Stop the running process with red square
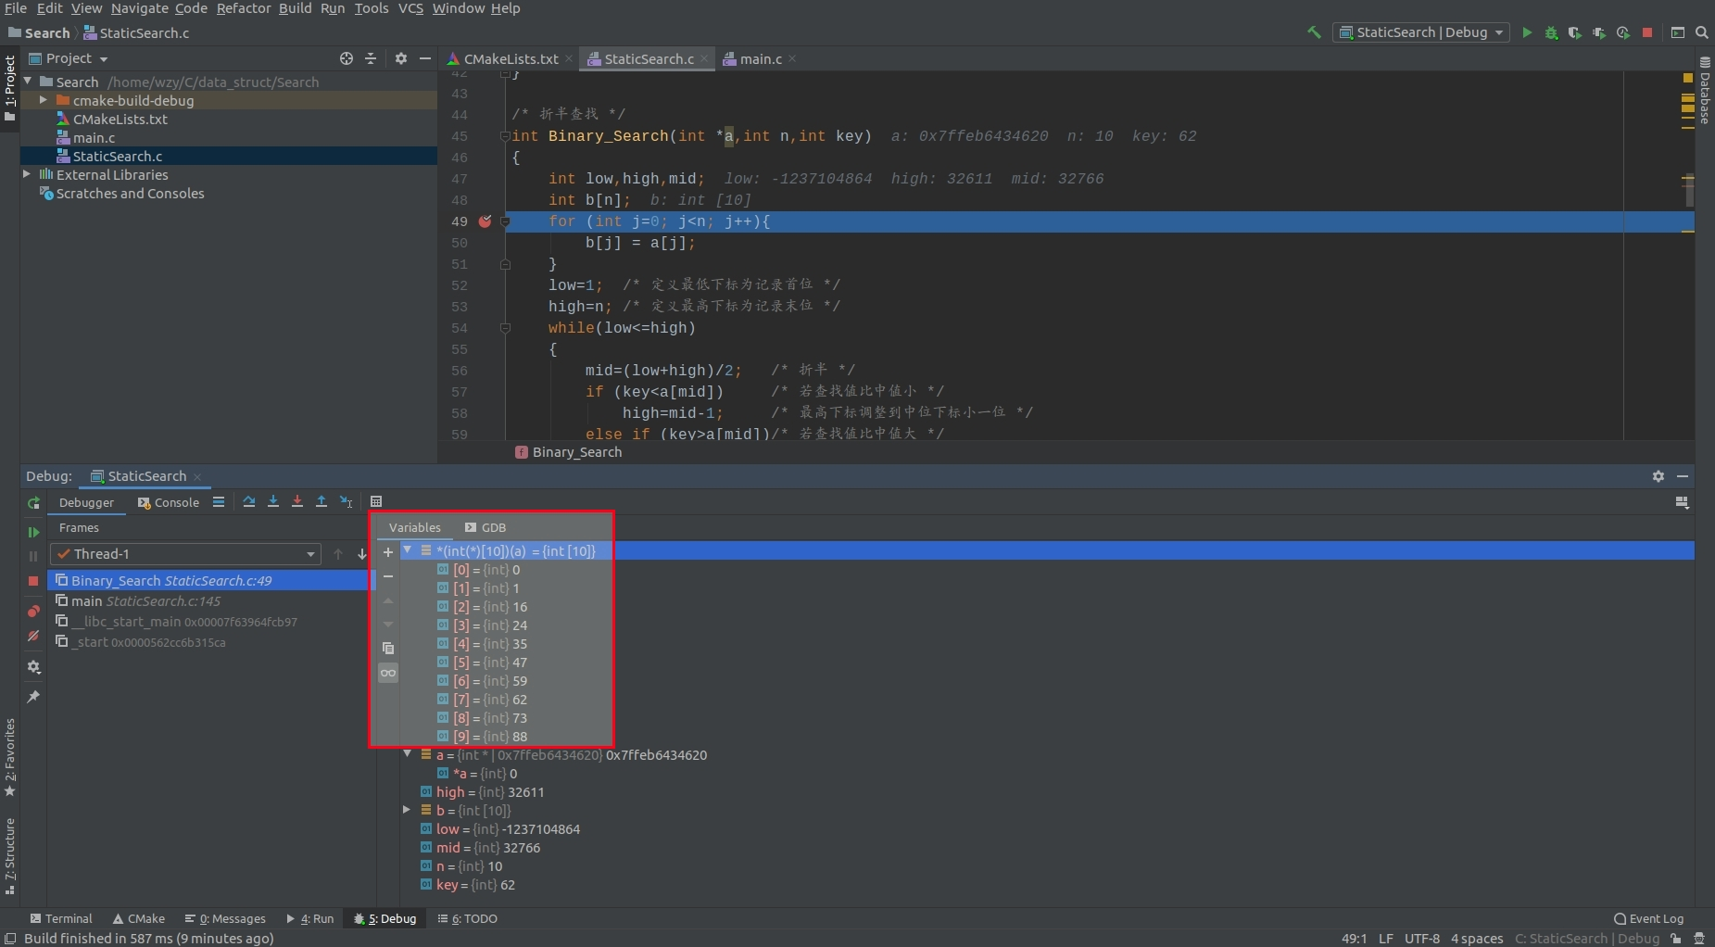Screen dimensions: 1715x947 1647,32
